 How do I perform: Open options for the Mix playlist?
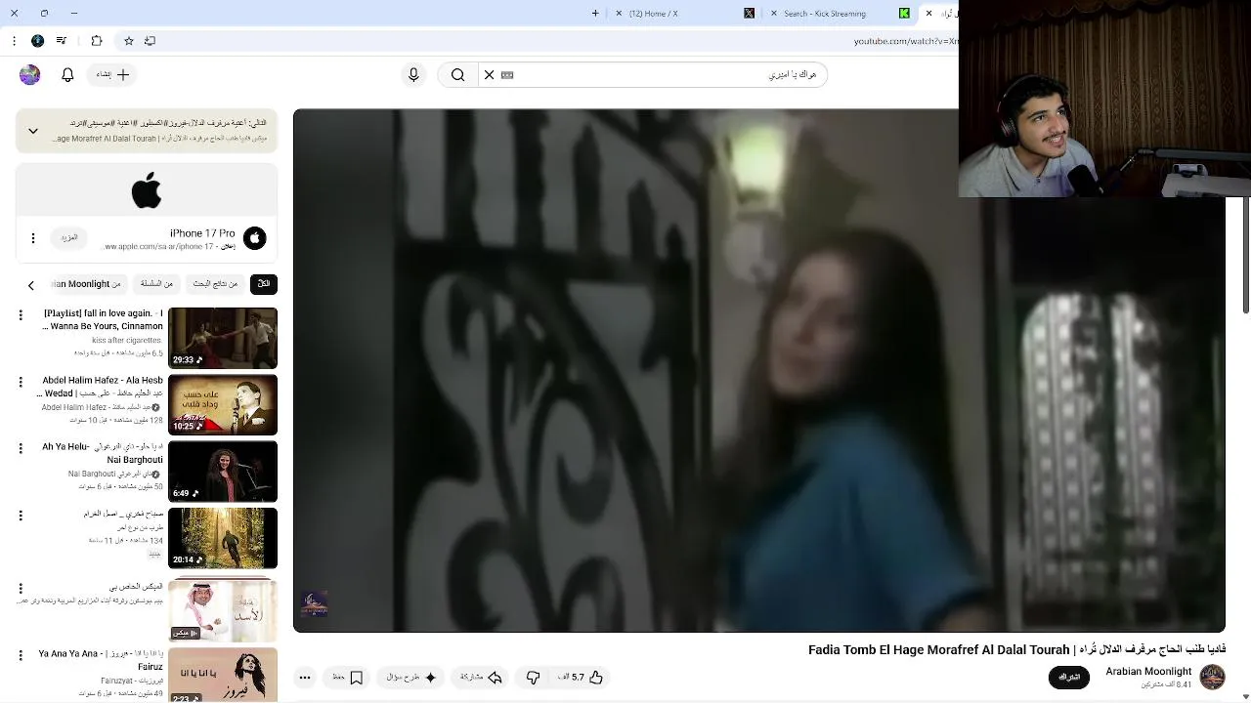click(x=21, y=589)
